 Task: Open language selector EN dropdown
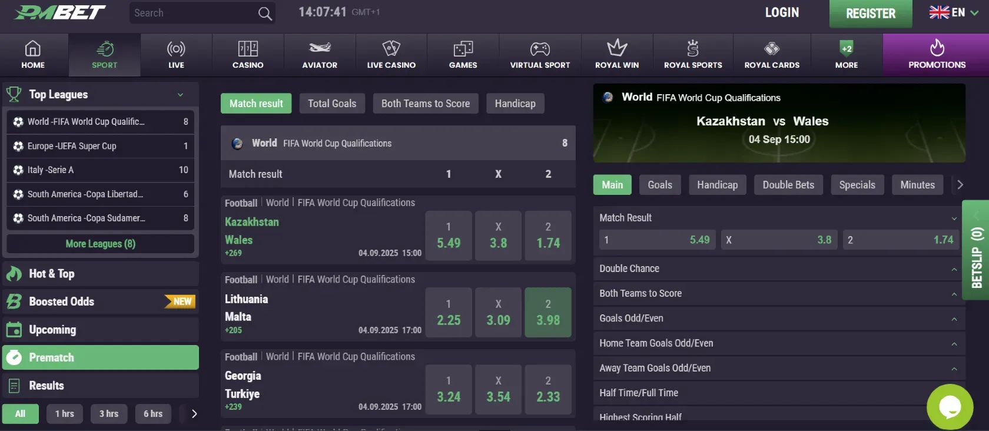click(954, 12)
